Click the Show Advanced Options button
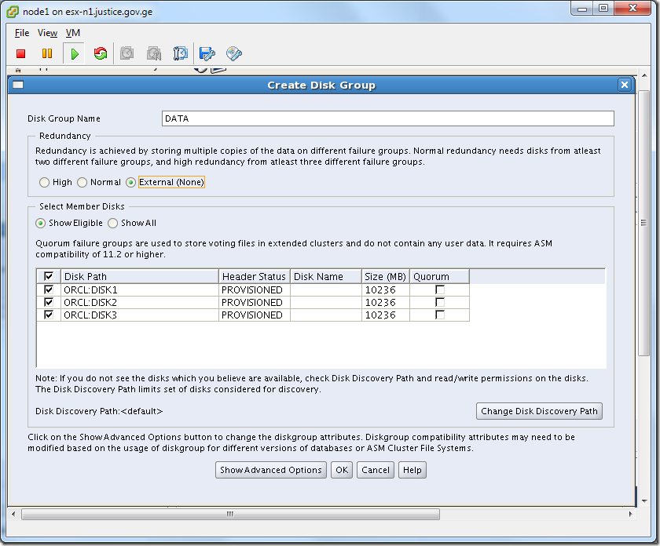The width and height of the screenshot is (660, 546). (x=270, y=470)
